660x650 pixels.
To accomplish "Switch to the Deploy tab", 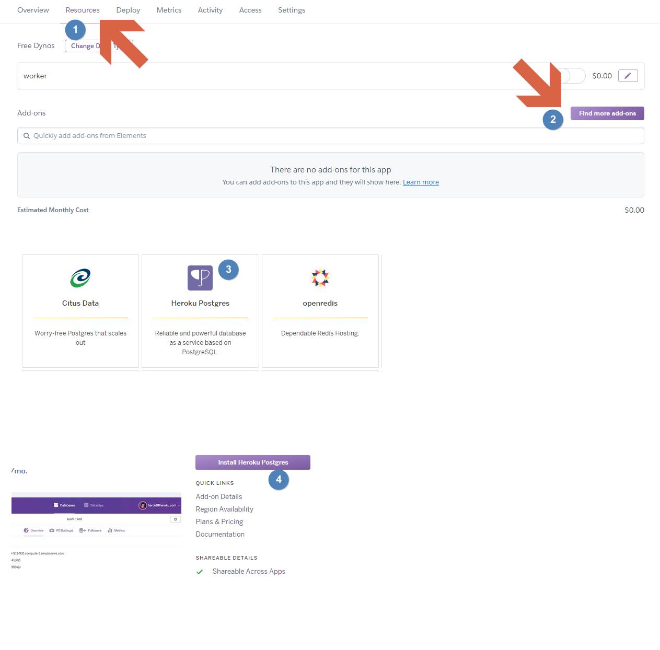I will pos(128,10).
